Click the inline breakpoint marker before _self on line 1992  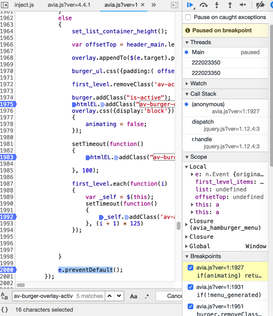(x=101, y=217)
